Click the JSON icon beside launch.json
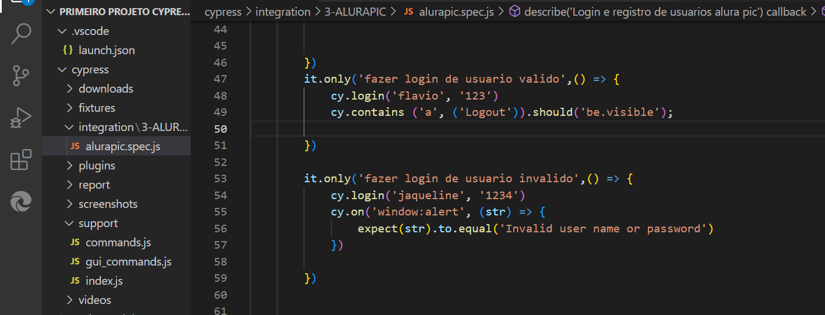The height and width of the screenshot is (315, 825). point(68,50)
